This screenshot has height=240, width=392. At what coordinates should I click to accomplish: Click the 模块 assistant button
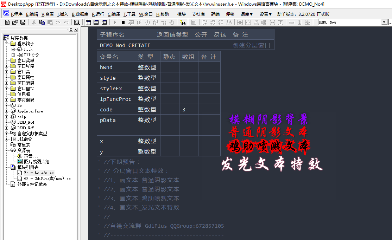(182, 14)
